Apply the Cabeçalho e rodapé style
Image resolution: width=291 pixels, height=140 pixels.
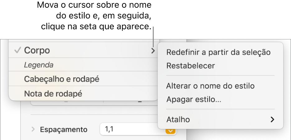[x=62, y=79]
